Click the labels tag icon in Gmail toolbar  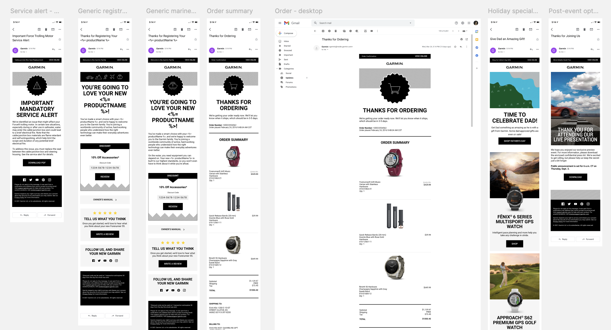click(x=372, y=31)
